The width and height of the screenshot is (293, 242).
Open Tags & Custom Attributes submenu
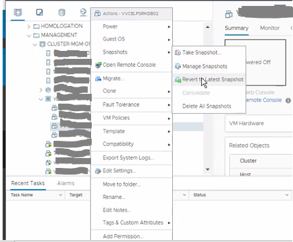[131, 223]
